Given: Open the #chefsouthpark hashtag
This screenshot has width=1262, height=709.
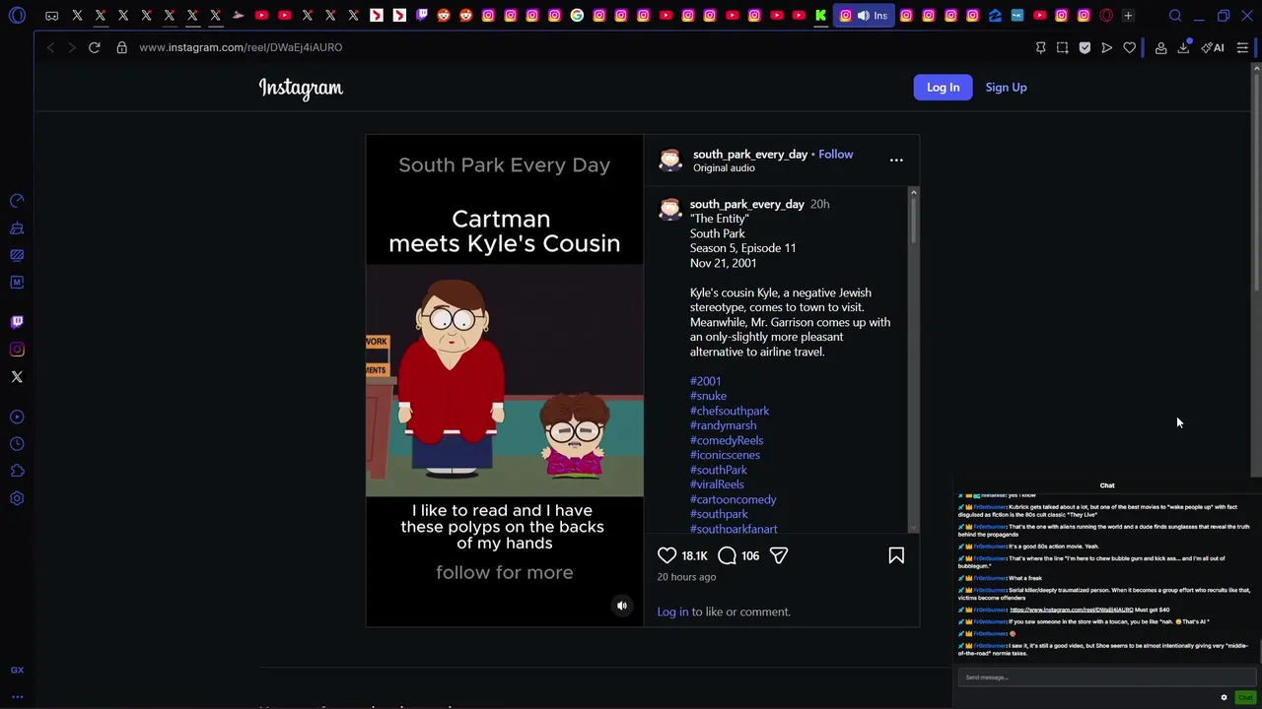Looking at the screenshot, I should tap(730, 411).
